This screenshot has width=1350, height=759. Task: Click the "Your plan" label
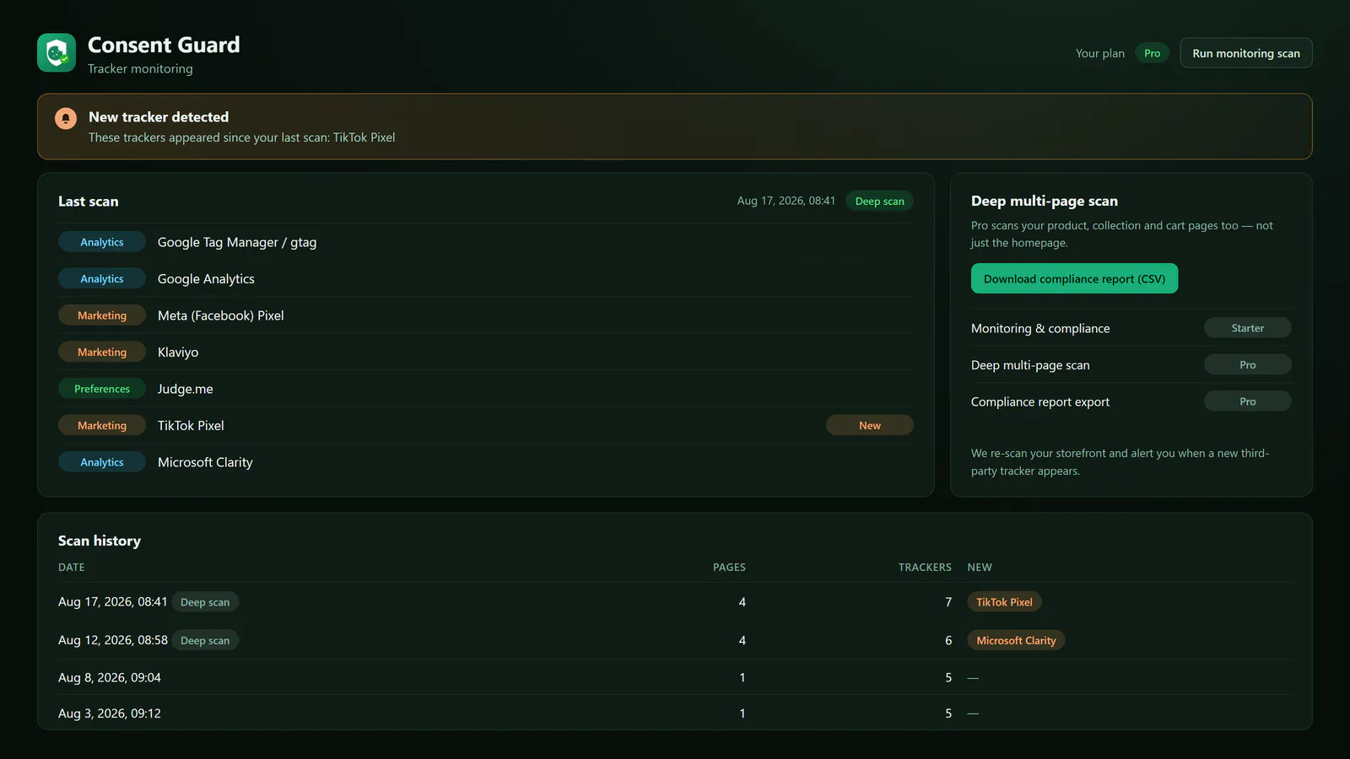[1099, 53]
